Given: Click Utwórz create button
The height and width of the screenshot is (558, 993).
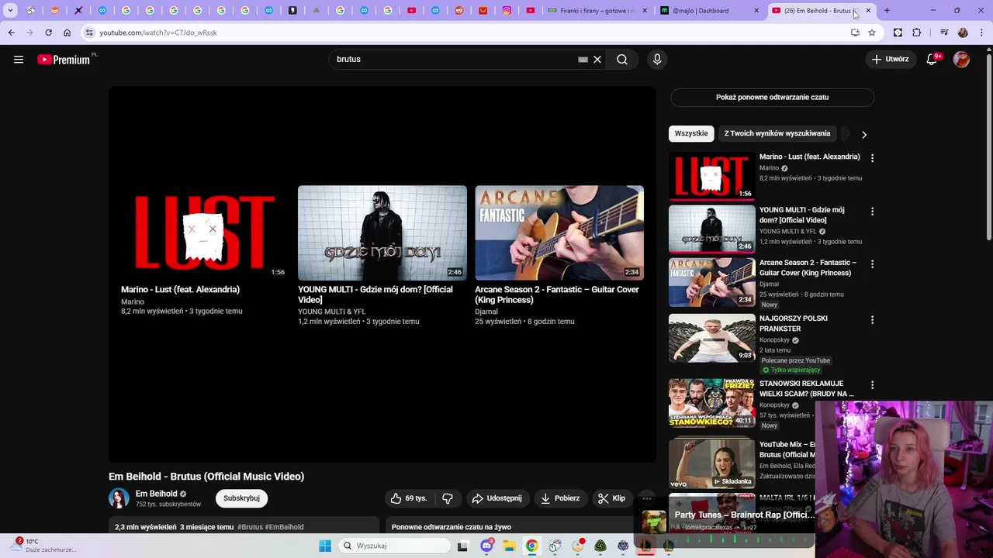Looking at the screenshot, I should point(890,60).
